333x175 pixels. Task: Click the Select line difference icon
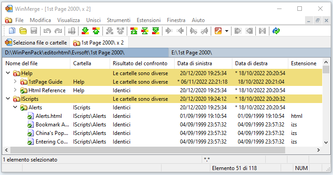click(x=72, y=31)
